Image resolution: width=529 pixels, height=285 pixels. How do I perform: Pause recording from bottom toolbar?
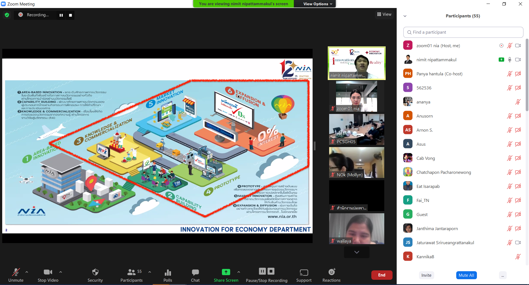(262, 271)
